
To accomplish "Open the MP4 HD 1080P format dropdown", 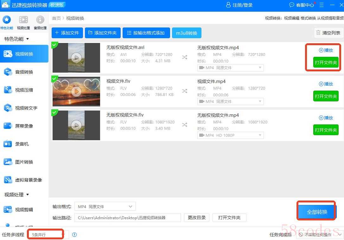I will coord(230,135).
